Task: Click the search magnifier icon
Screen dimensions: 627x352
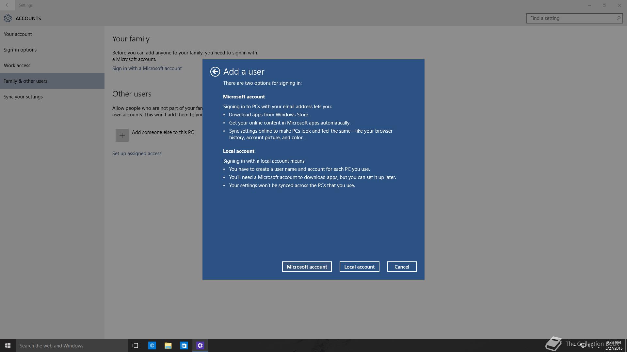Action: coord(618,18)
